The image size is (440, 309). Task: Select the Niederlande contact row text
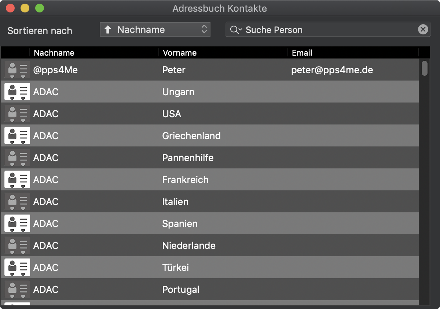point(189,246)
